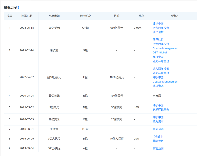Select the G轮 round cell

(x=85, y=50)
